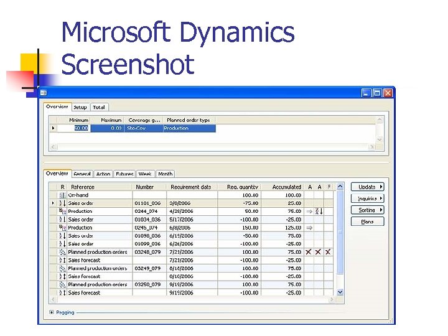Open the Update button menu
The width and height of the screenshot is (448, 336).
pyautogui.click(x=368, y=187)
